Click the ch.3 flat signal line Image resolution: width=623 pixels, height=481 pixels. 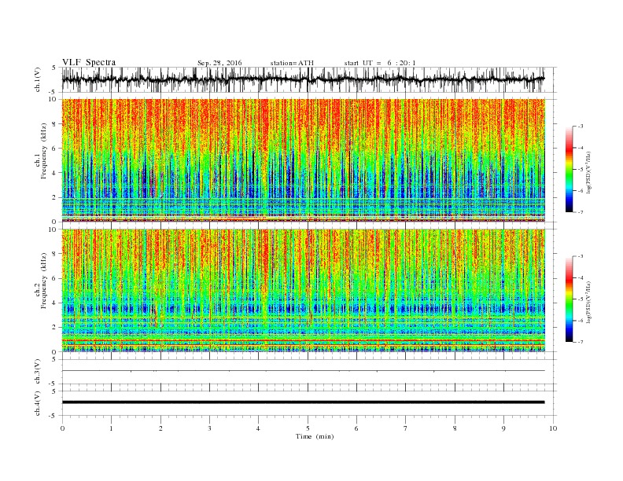coord(303,371)
